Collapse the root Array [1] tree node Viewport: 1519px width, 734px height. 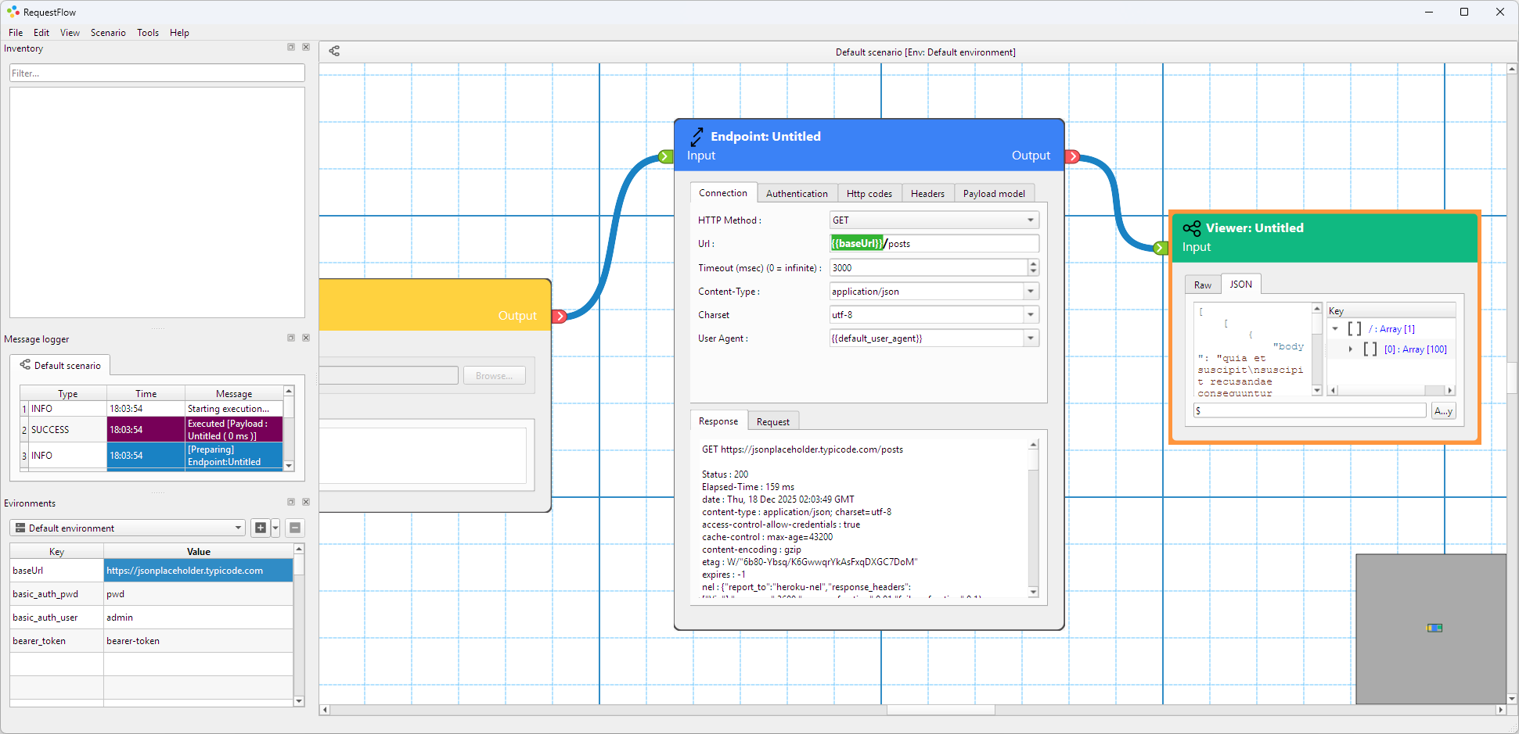click(1335, 329)
